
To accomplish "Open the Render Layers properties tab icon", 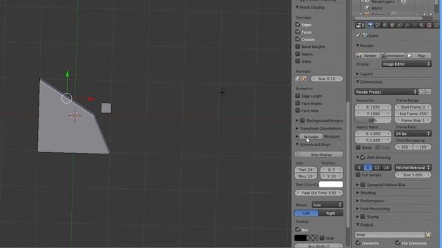I will 378,25.
